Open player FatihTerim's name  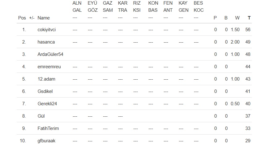pyautogui.click(x=48, y=128)
